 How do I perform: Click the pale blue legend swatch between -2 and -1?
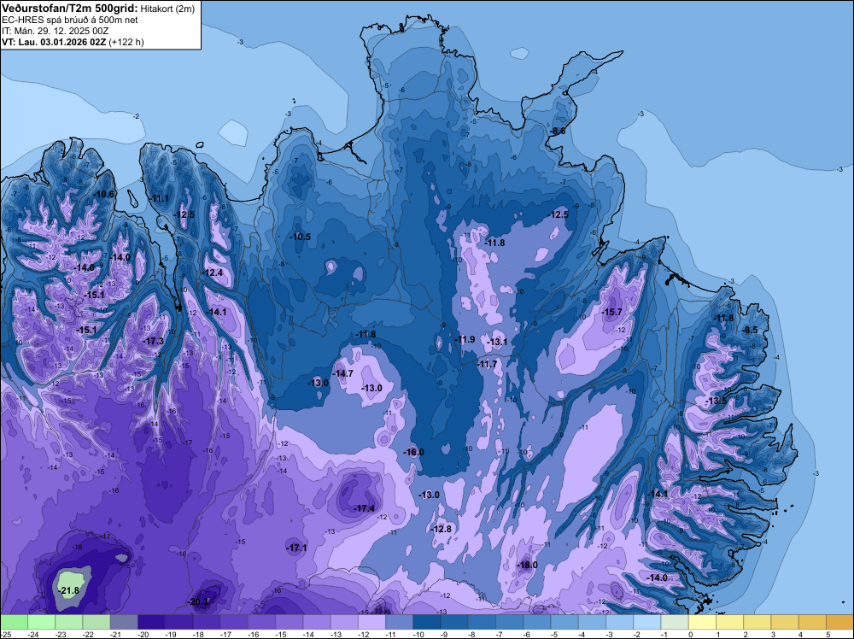pyautogui.click(x=647, y=622)
